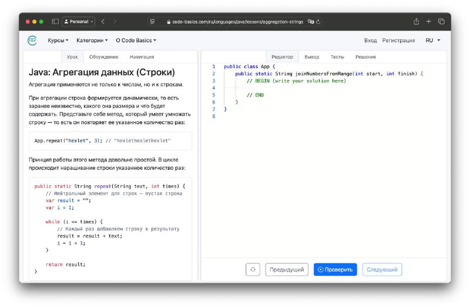470x308 pixels.
Task: Switch to the Урок tab
Action: (72, 56)
